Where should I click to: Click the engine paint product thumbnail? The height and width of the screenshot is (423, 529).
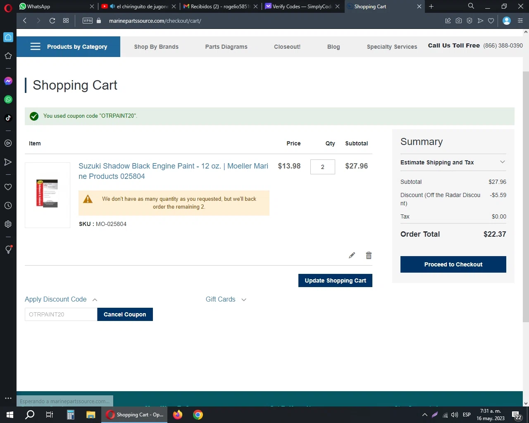48,195
